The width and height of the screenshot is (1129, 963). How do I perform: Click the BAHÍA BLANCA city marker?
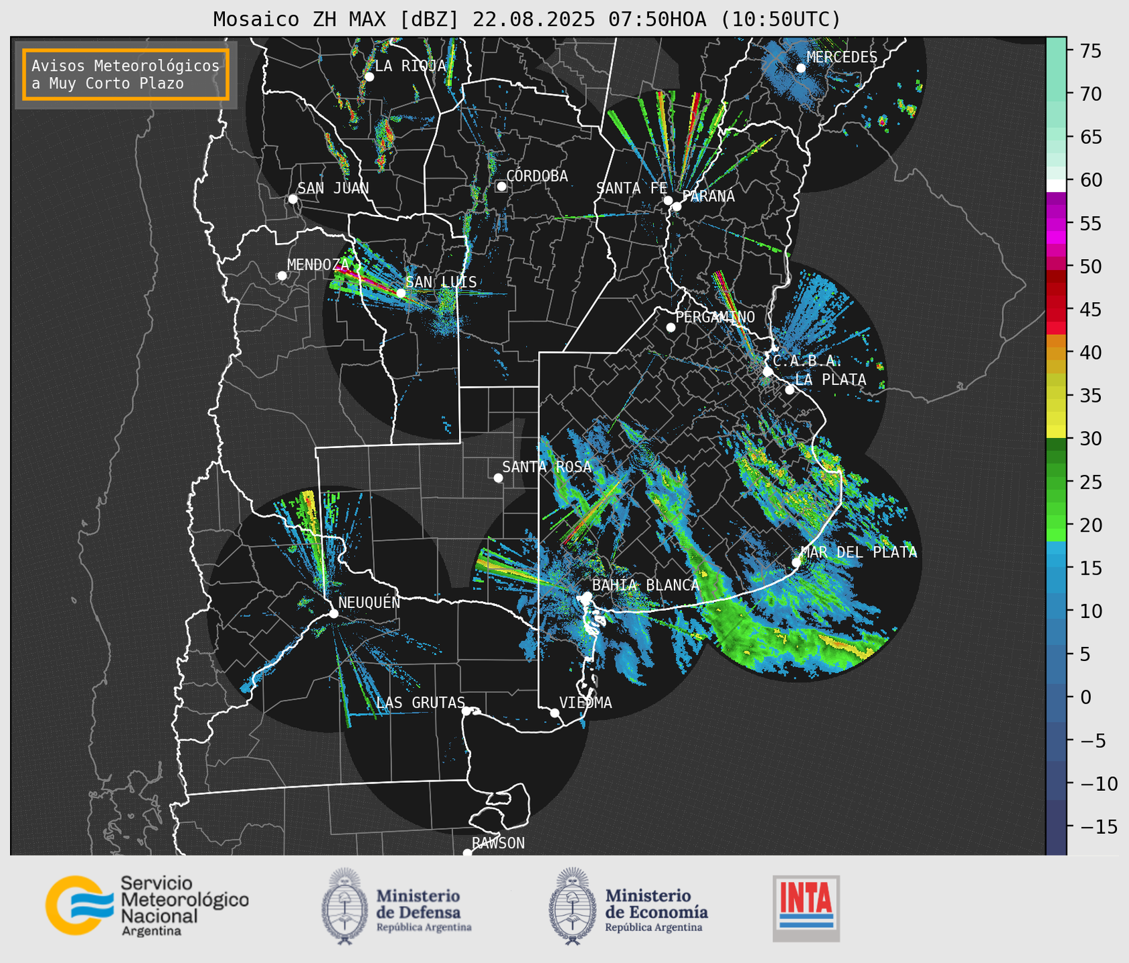tap(587, 596)
